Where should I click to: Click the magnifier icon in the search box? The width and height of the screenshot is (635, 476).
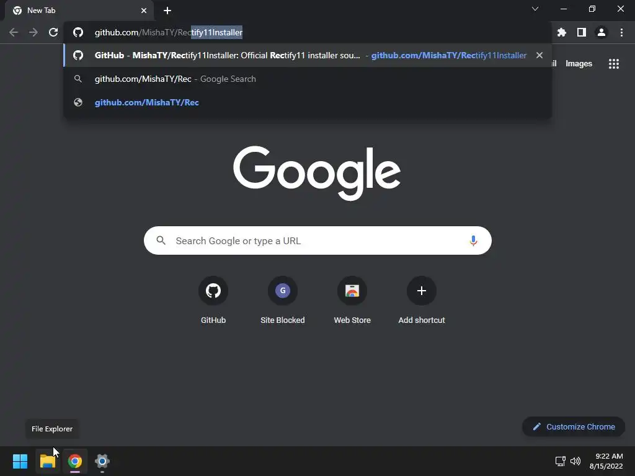tap(161, 240)
